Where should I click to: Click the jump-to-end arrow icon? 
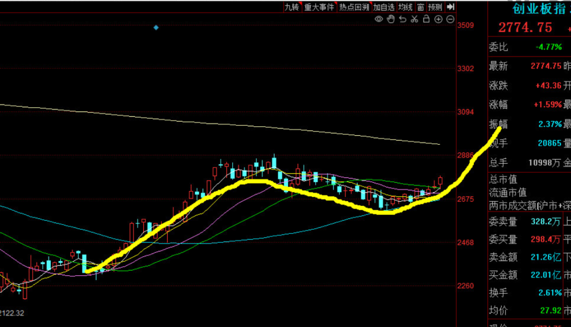coord(451,7)
